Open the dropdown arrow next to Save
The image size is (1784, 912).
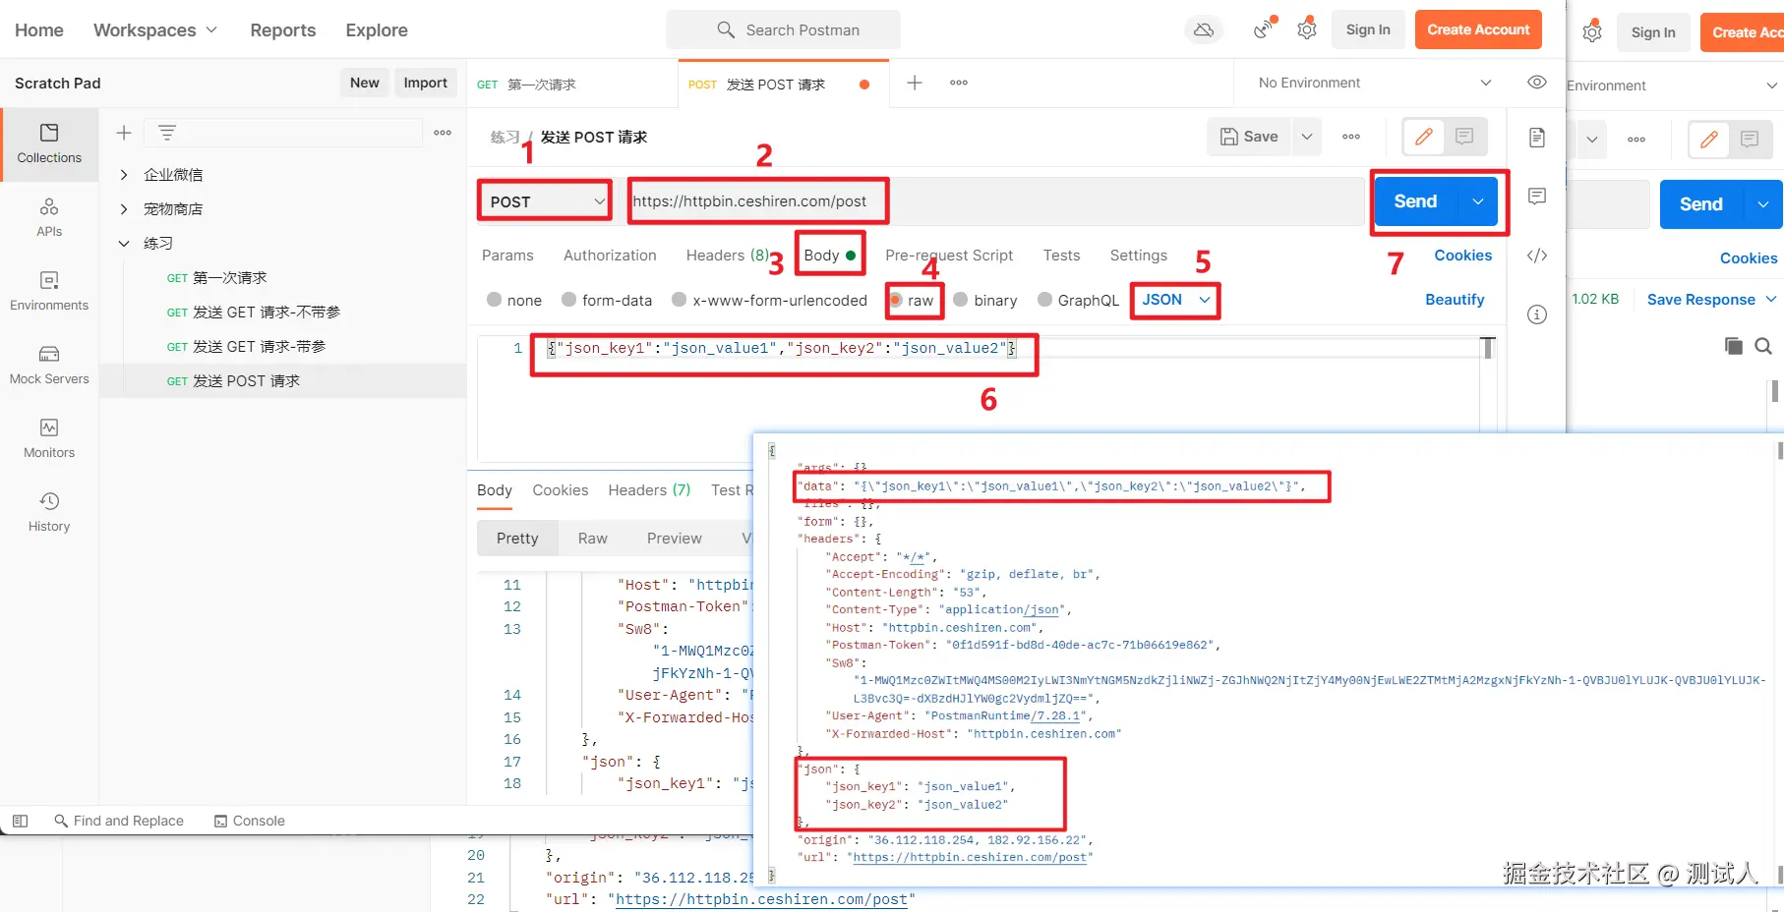1307,137
